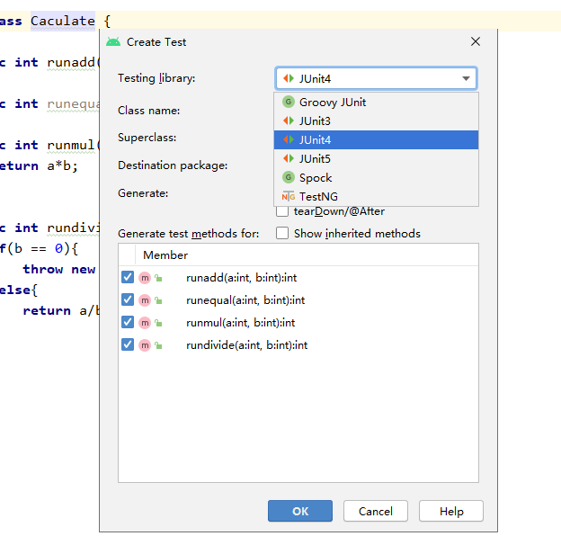Pick JUnit5 as the testing library
Image resolution: width=561 pixels, height=536 pixels.
[376, 158]
